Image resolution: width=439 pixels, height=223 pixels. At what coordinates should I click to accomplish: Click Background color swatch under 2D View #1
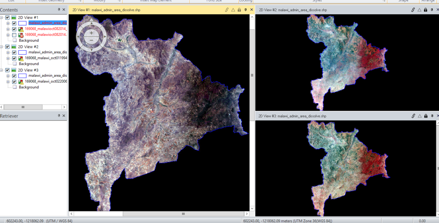coord(14,40)
